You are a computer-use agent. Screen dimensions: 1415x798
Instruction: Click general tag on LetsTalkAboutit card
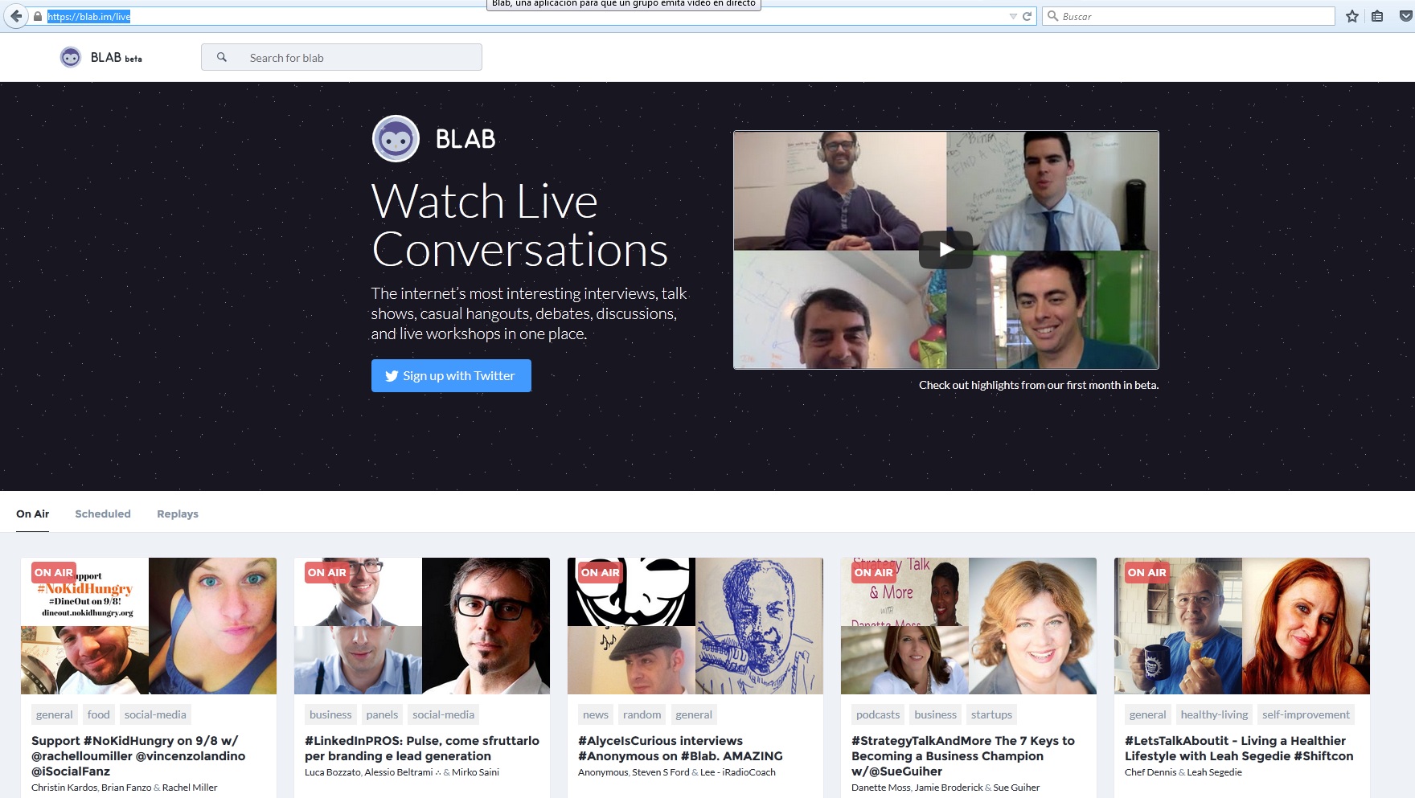click(1148, 714)
